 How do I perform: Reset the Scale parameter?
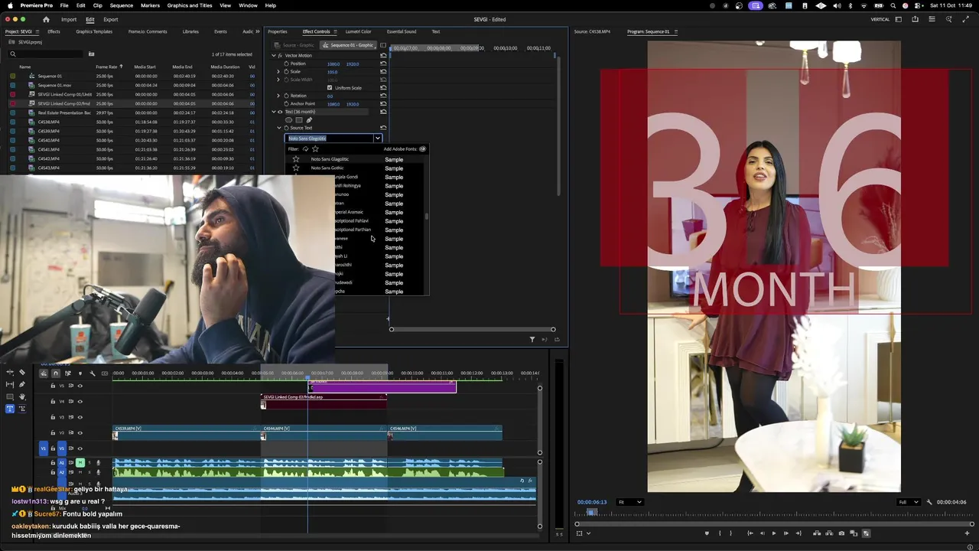383,72
